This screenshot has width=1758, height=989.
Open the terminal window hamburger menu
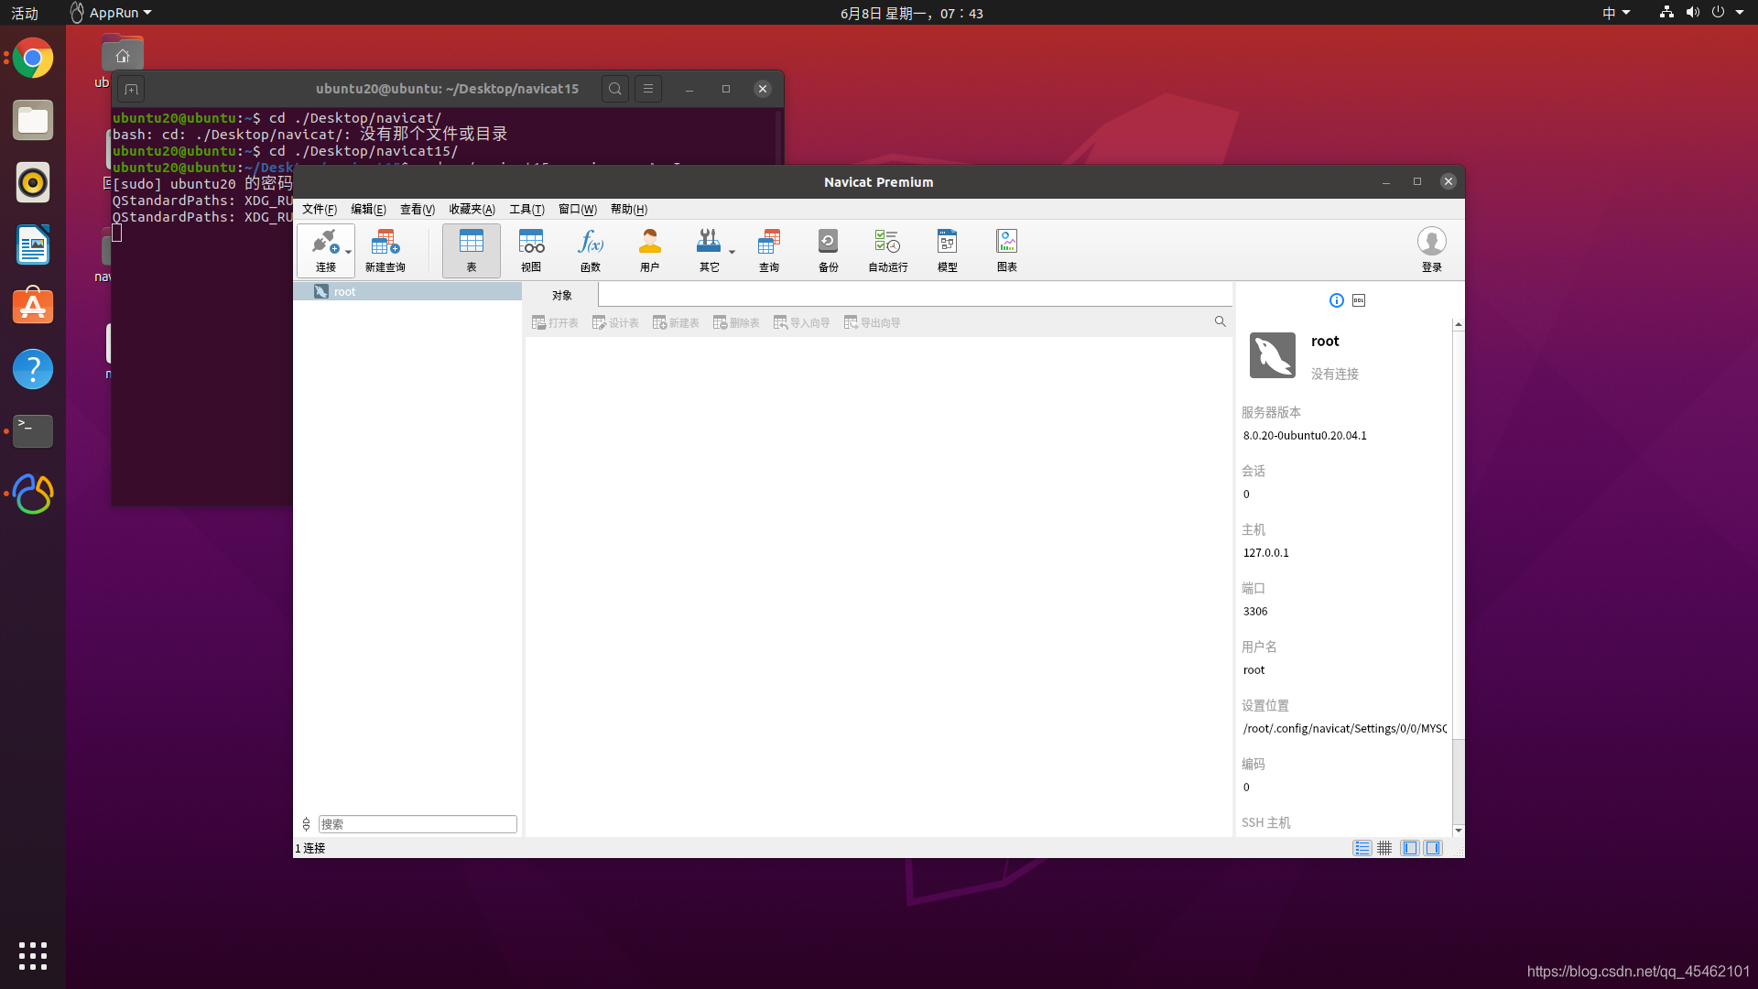coord(648,89)
